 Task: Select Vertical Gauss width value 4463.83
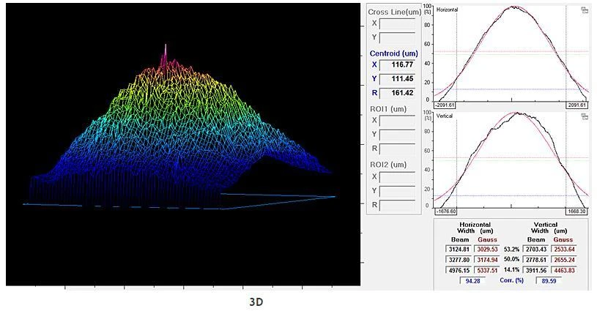coord(563,270)
